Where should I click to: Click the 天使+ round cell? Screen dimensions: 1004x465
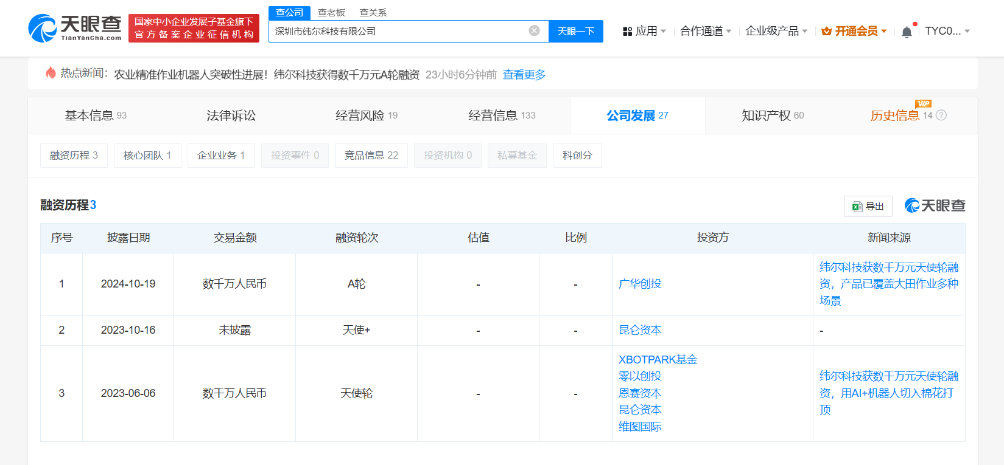(x=357, y=330)
